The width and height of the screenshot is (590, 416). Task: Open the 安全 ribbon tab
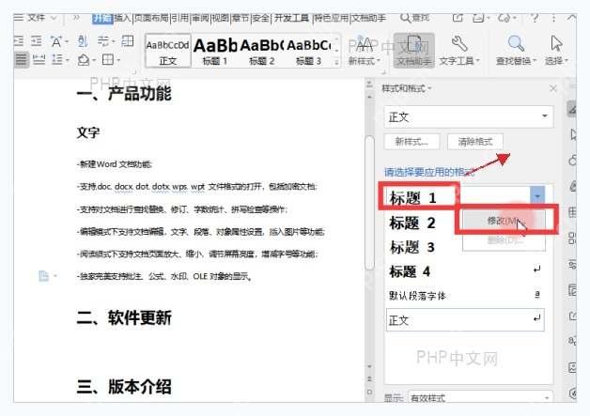[x=261, y=18]
